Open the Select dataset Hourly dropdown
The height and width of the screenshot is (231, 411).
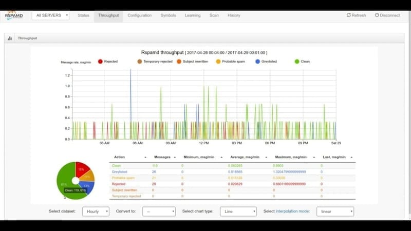[96, 211]
